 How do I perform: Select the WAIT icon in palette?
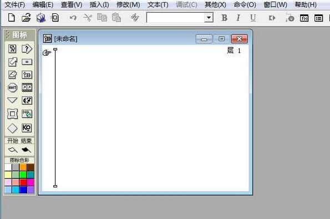(12, 88)
